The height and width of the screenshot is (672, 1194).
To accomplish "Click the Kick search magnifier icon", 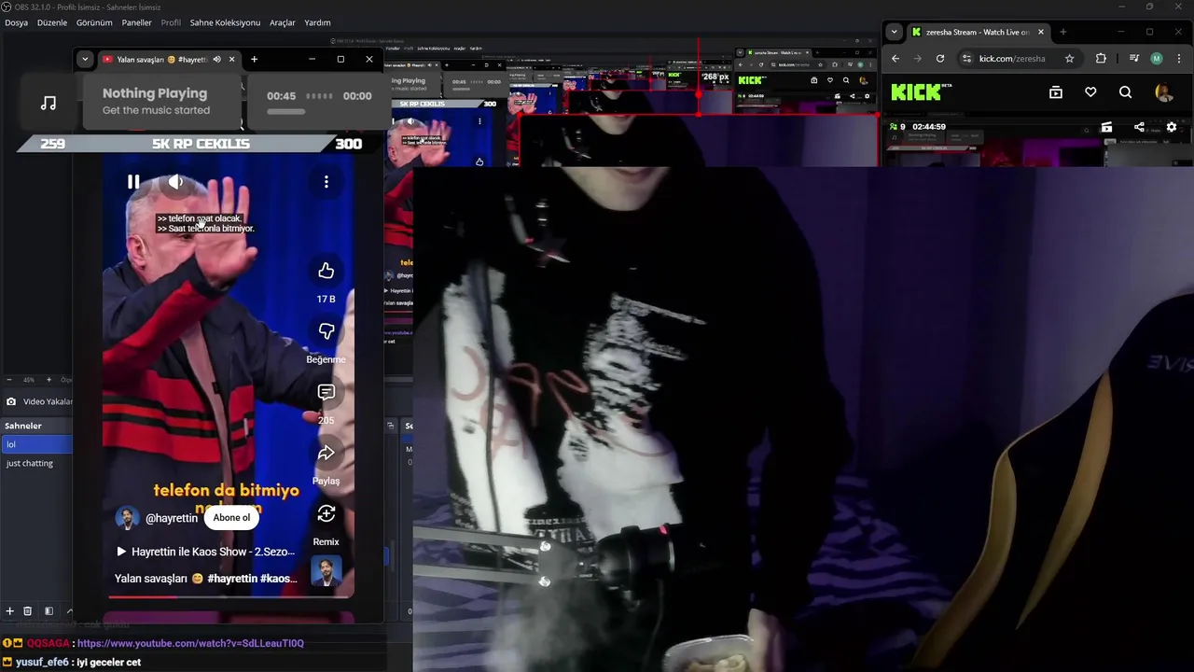I will pos(1125,92).
